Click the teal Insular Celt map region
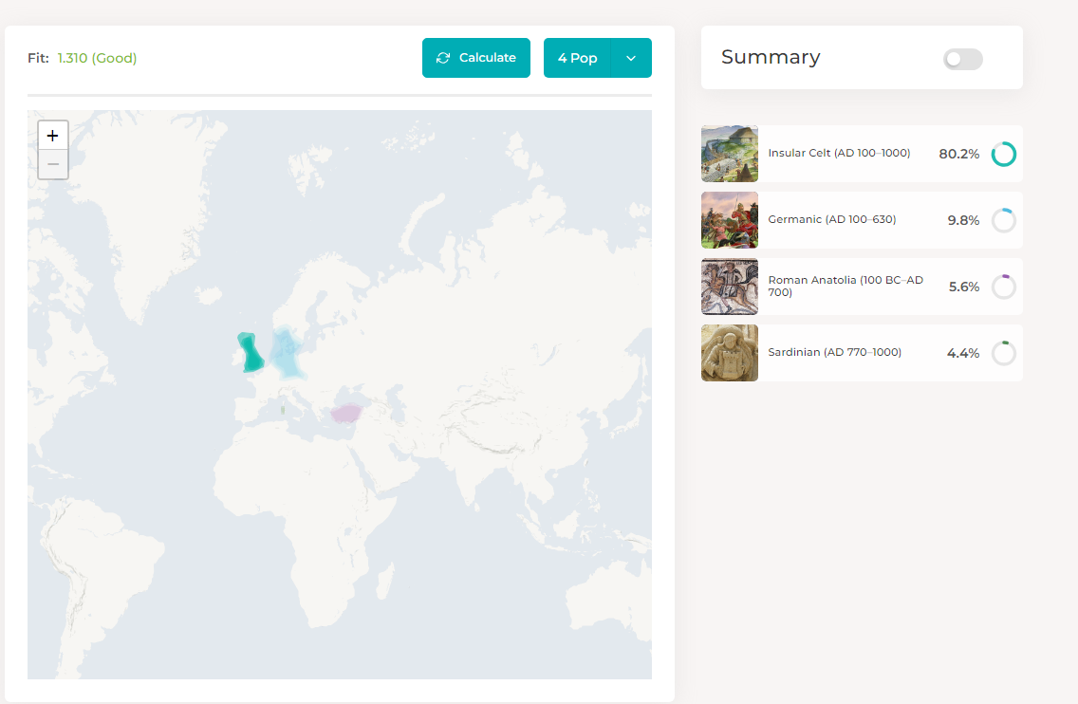 click(x=251, y=354)
